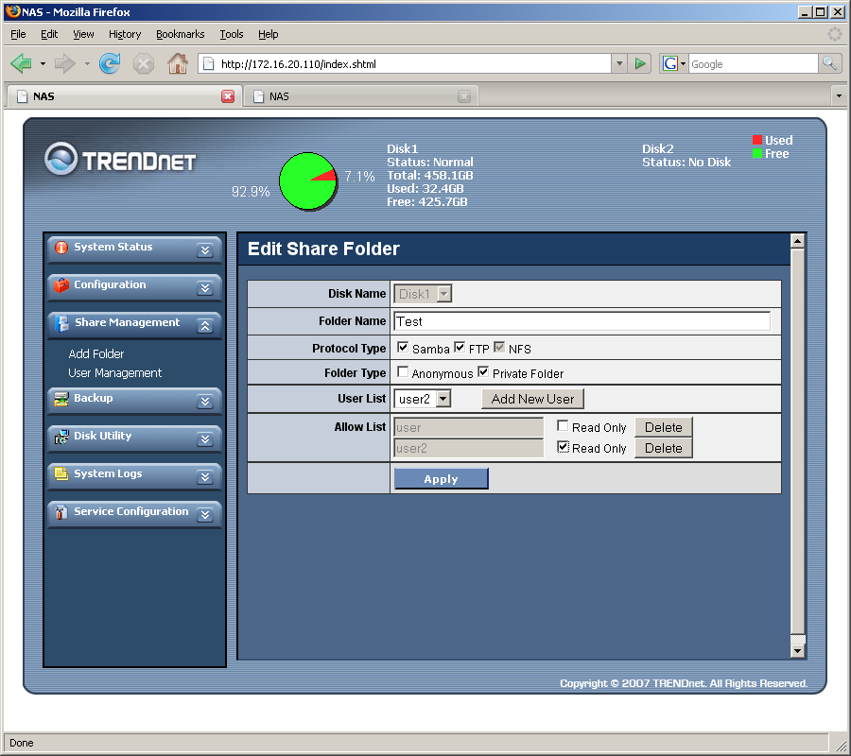Viewport: 851px width, 756px height.
Task: Collapse the Share Management section
Action: (x=204, y=326)
